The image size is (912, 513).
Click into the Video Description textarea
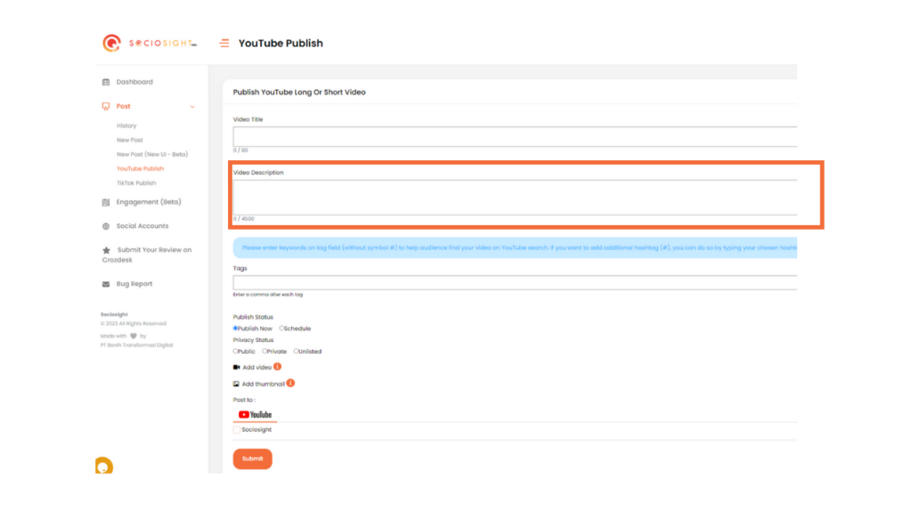[515, 197]
